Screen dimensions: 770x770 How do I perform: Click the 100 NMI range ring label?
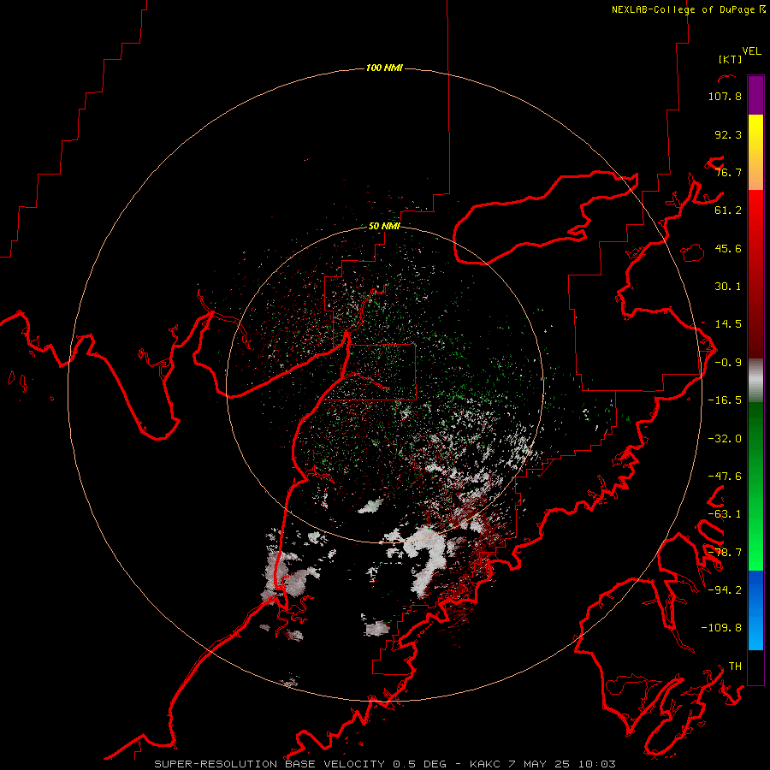tap(384, 68)
